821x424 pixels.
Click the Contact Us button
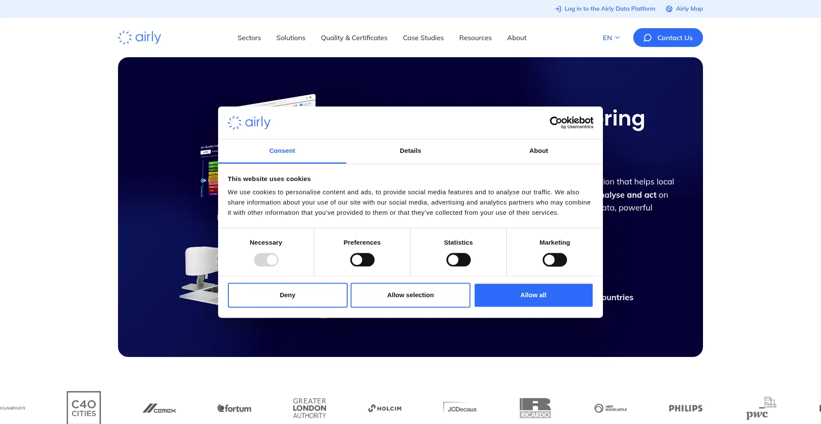pyautogui.click(x=668, y=38)
